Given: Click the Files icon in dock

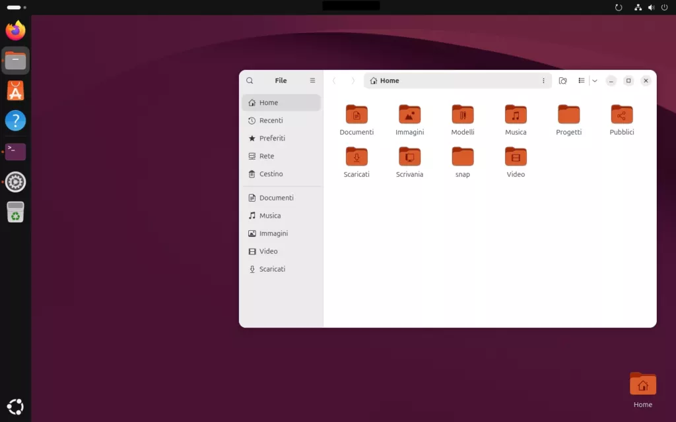Looking at the screenshot, I should (x=16, y=61).
